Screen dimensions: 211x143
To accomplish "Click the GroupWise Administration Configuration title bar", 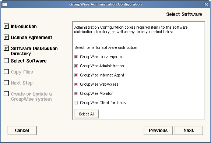I will tap(105, 4).
